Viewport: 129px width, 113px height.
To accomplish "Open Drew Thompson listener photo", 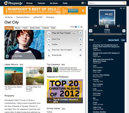I will [x=56, y=69].
